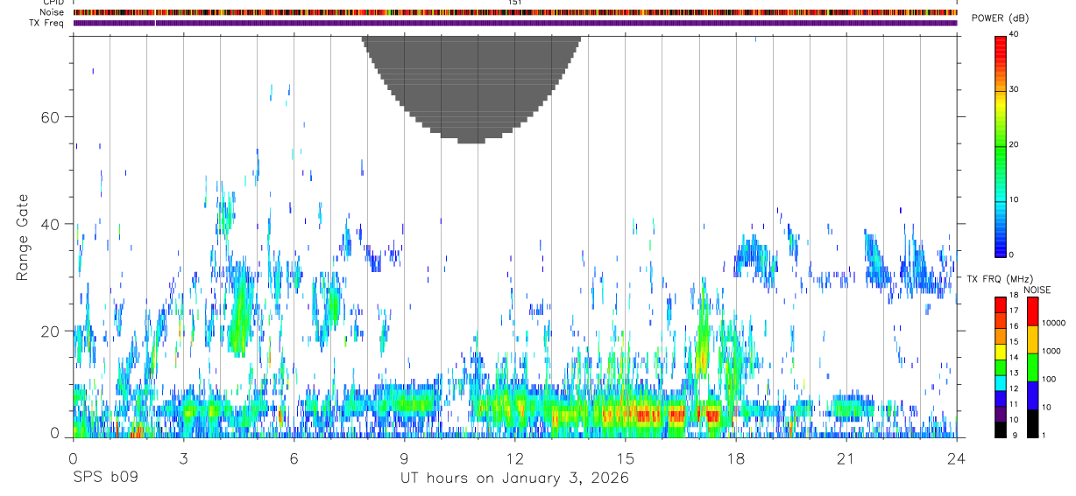1076x496 pixels.
Task: Click the multicolored Noise strip above the plot
Action: click(515, 12)
